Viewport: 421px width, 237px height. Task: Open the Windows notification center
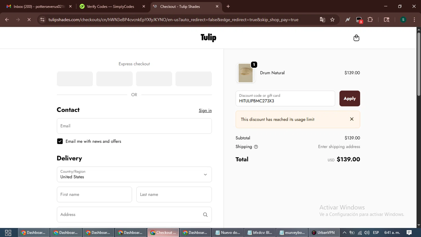click(x=409, y=233)
